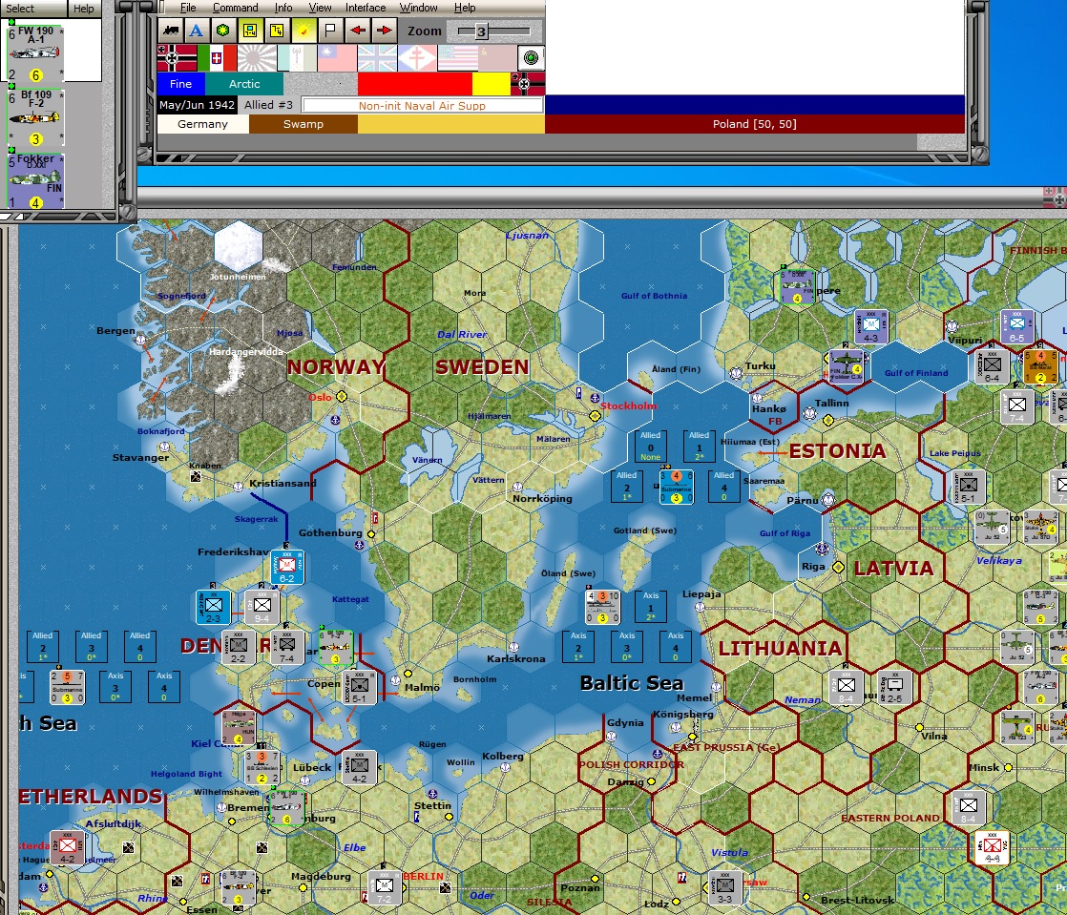Open the File menu
The image size is (1067, 915).
(188, 8)
